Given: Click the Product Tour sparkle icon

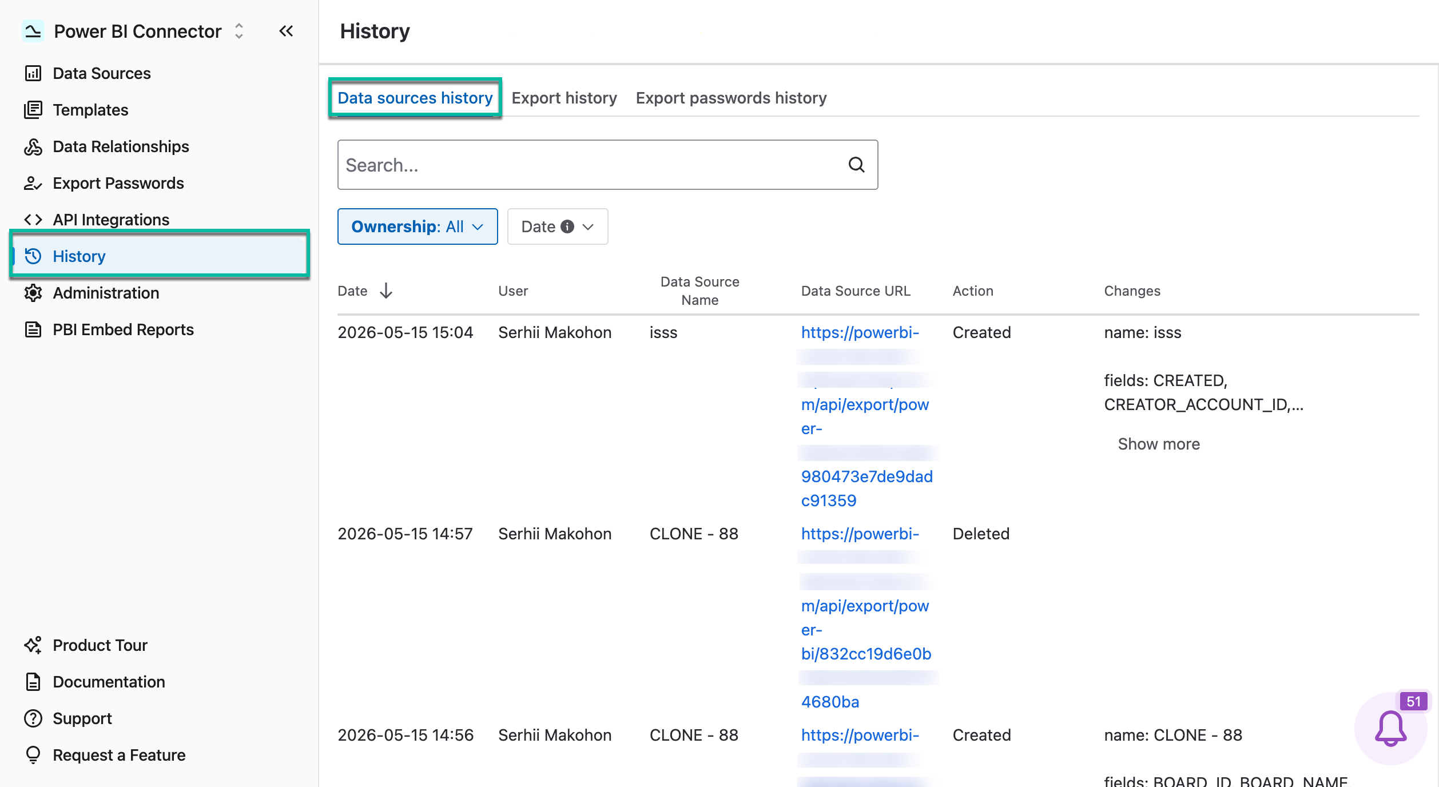Looking at the screenshot, I should pyautogui.click(x=33, y=645).
